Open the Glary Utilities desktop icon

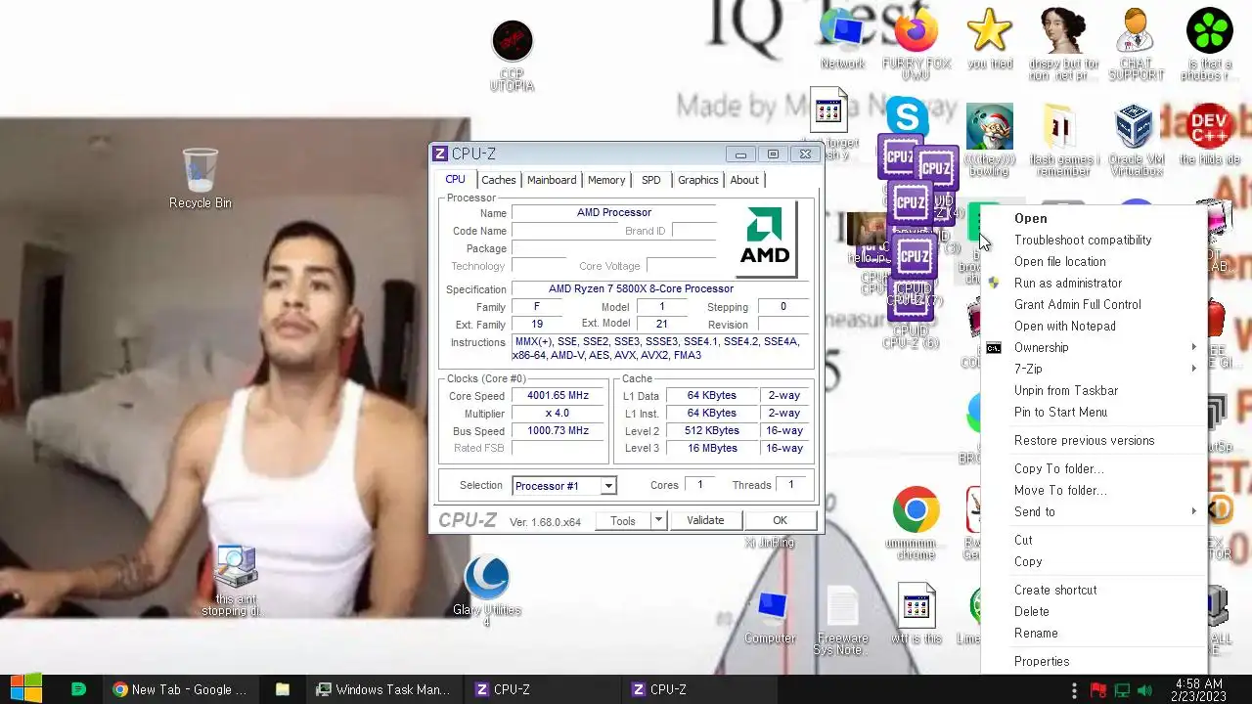(x=486, y=590)
